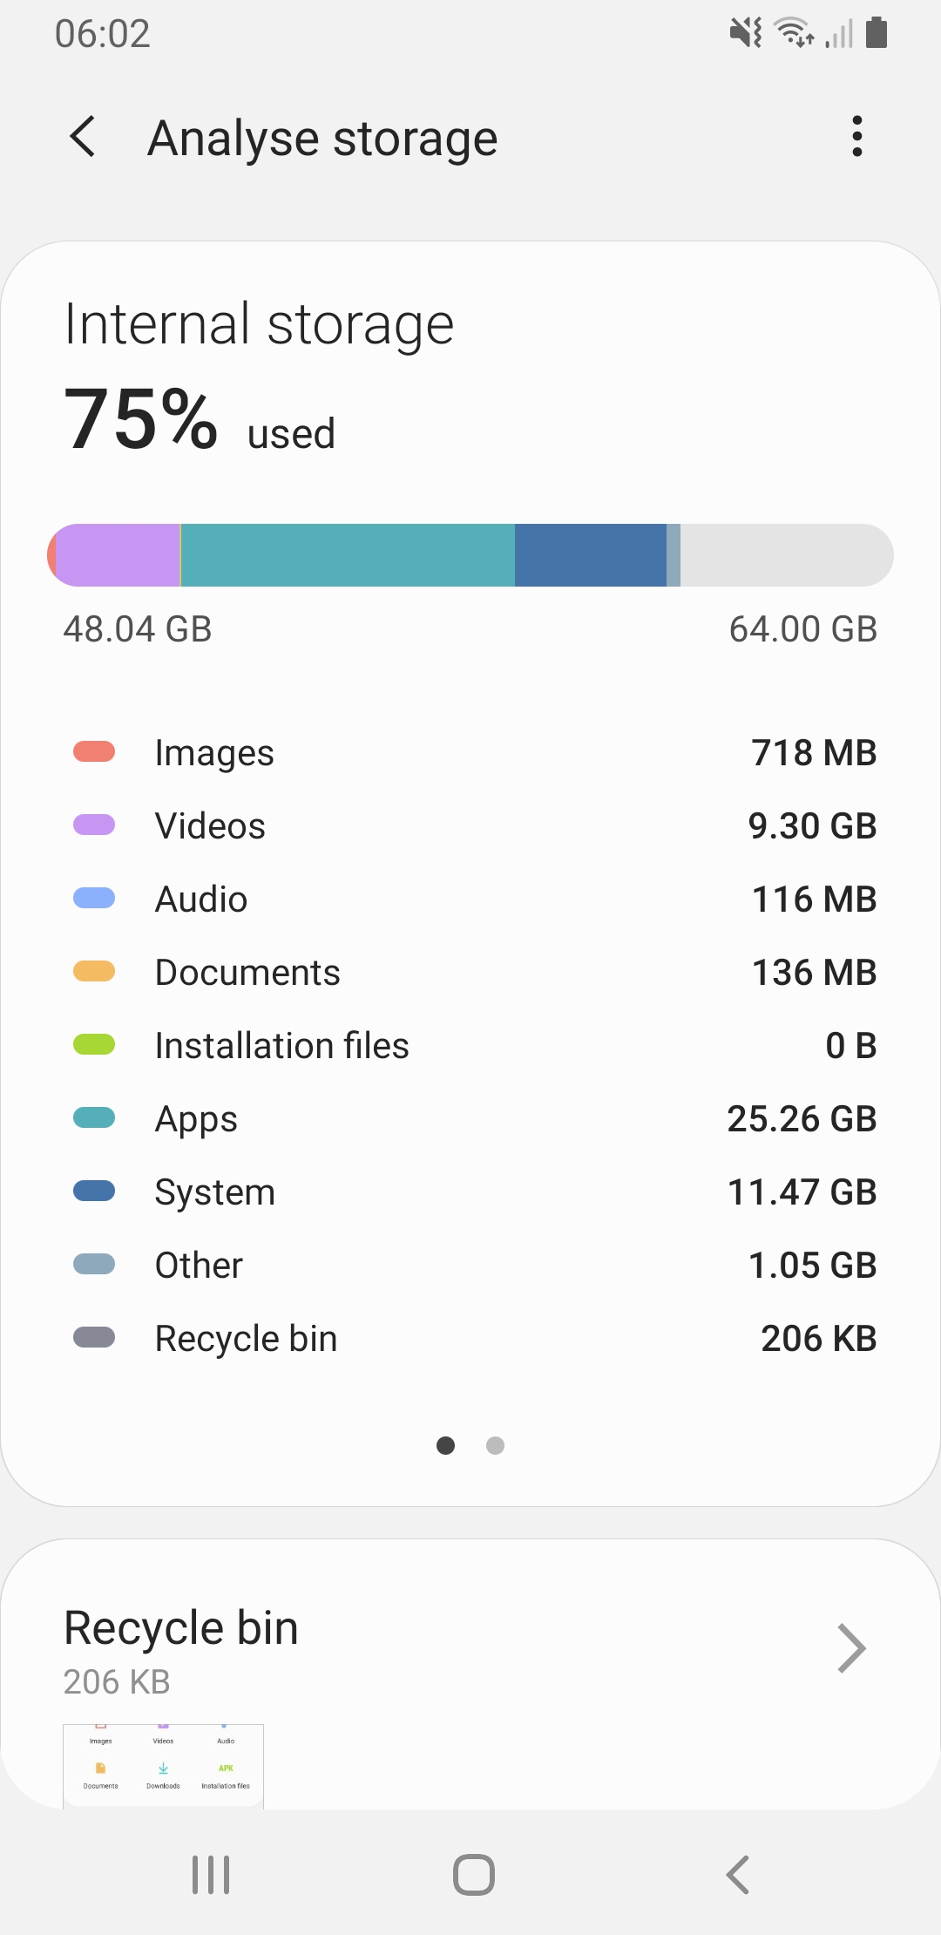Tap the navigation bar back button
This screenshot has height=1935, width=941.
coord(737,1874)
